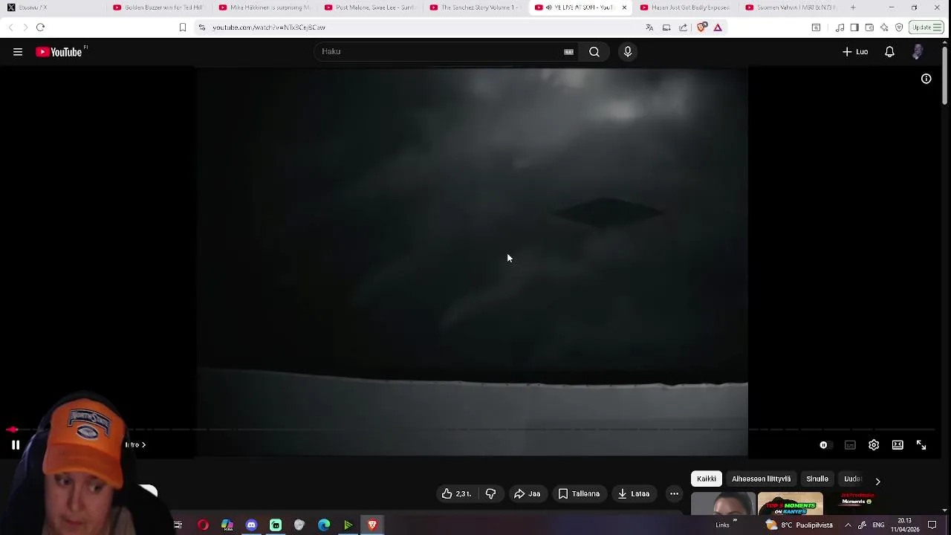Select the Sinulle filter chip

(817, 479)
